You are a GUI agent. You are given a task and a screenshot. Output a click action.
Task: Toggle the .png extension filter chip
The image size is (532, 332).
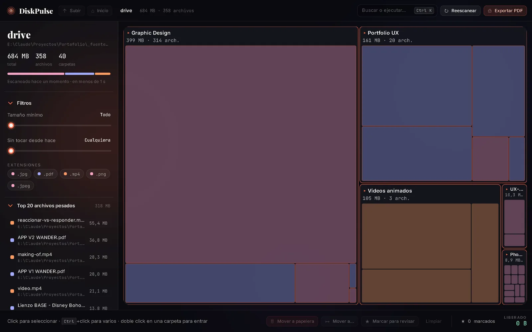(x=98, y=174)
